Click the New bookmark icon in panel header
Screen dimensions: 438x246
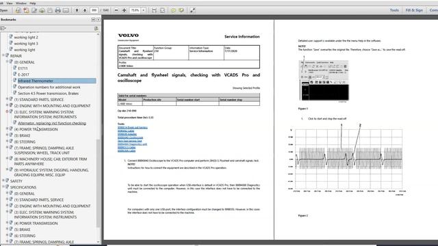click(96, 28)
